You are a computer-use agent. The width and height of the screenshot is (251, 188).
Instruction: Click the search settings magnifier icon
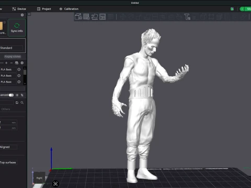22,103
